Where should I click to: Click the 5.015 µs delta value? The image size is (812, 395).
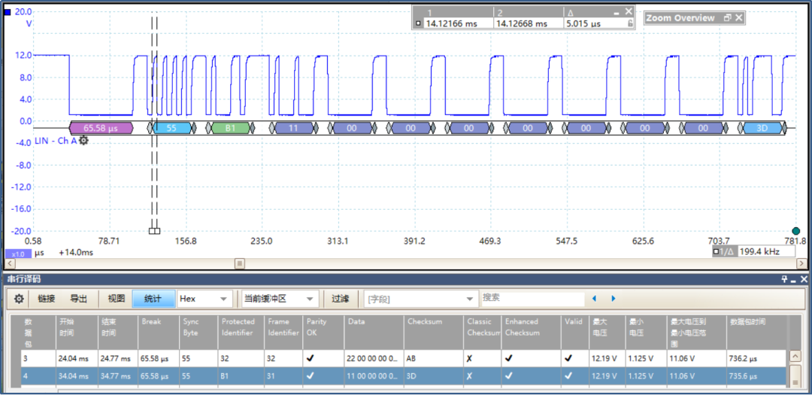[x=583, y=23]
